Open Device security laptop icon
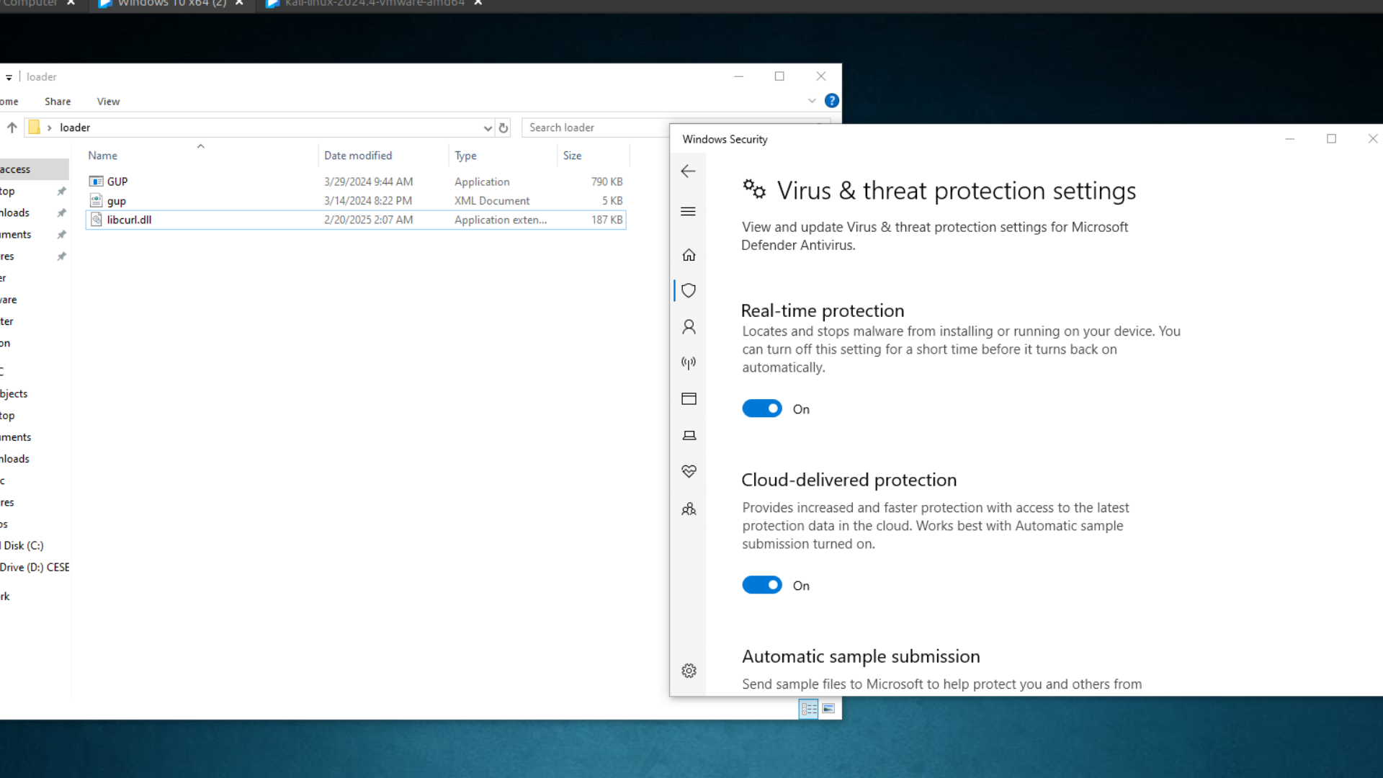This screenshot has width=1383, height=778. click(x=689, y=435)
